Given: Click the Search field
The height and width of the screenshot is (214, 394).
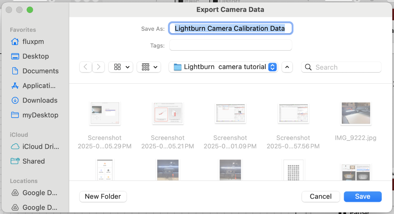Looking at the screenshot, I should (341, 67).
